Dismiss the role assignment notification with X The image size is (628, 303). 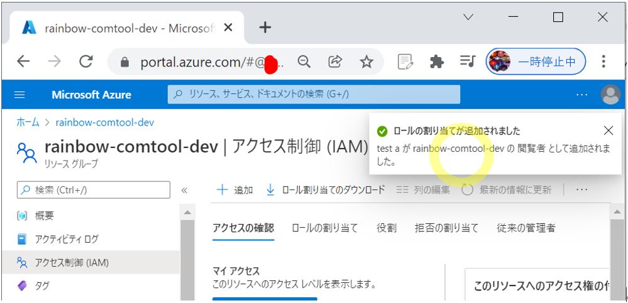(608, 130)
